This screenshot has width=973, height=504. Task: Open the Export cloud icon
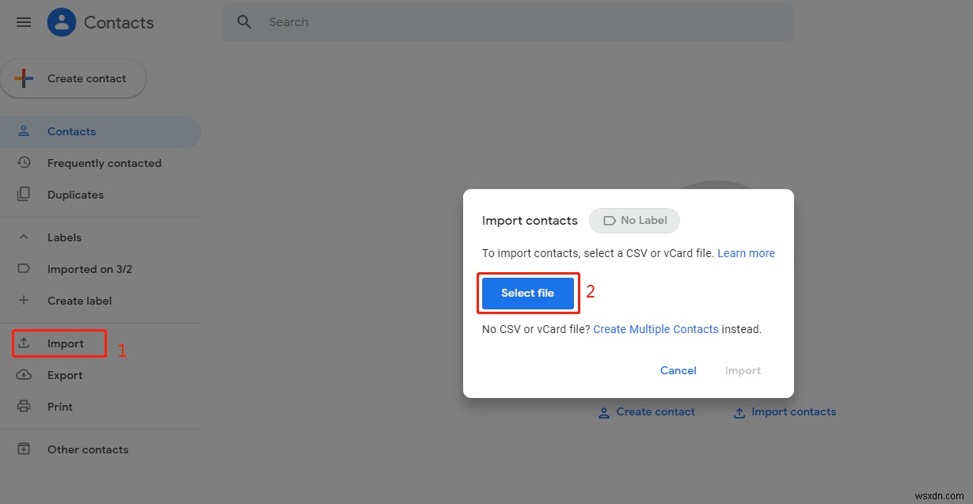coord(24,375)
